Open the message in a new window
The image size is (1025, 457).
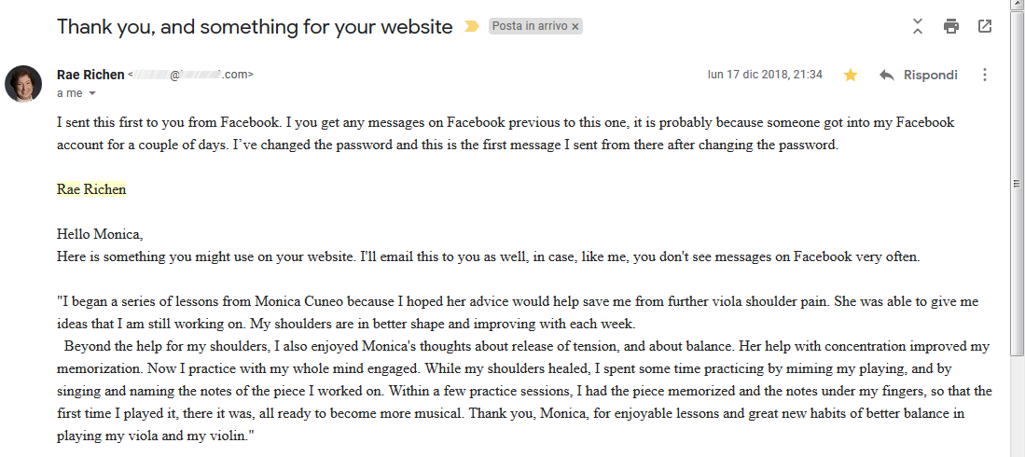click(x=985, y=26)
